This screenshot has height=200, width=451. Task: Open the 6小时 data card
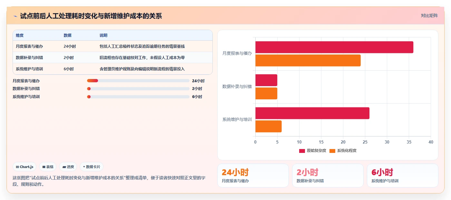coord(403,175)
